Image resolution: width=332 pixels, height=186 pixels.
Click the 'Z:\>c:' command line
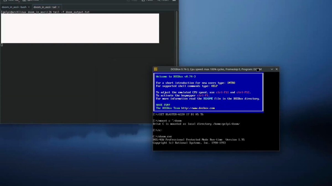(157, 130)
